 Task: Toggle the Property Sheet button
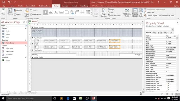[x=135, y=13]
